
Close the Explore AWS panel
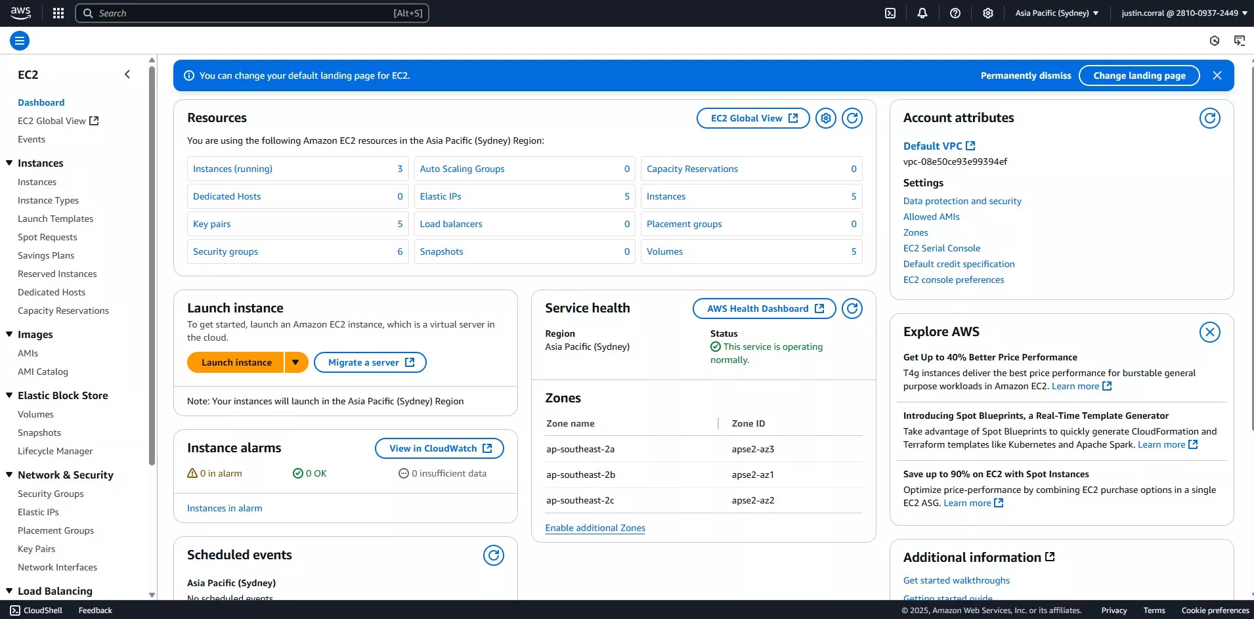[x=1209, y=332]
